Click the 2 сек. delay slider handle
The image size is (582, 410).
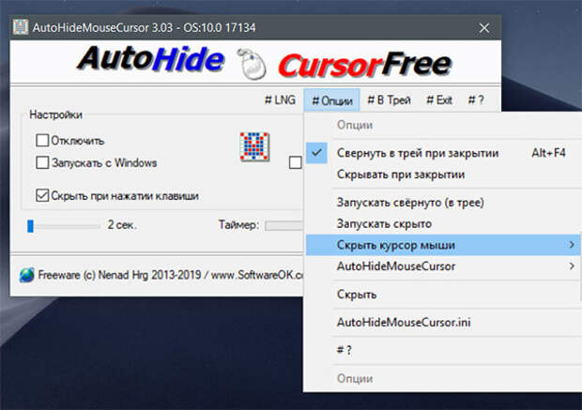tap(30, 225)
